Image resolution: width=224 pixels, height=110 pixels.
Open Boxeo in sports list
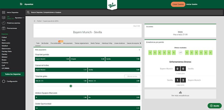point(4,60)
